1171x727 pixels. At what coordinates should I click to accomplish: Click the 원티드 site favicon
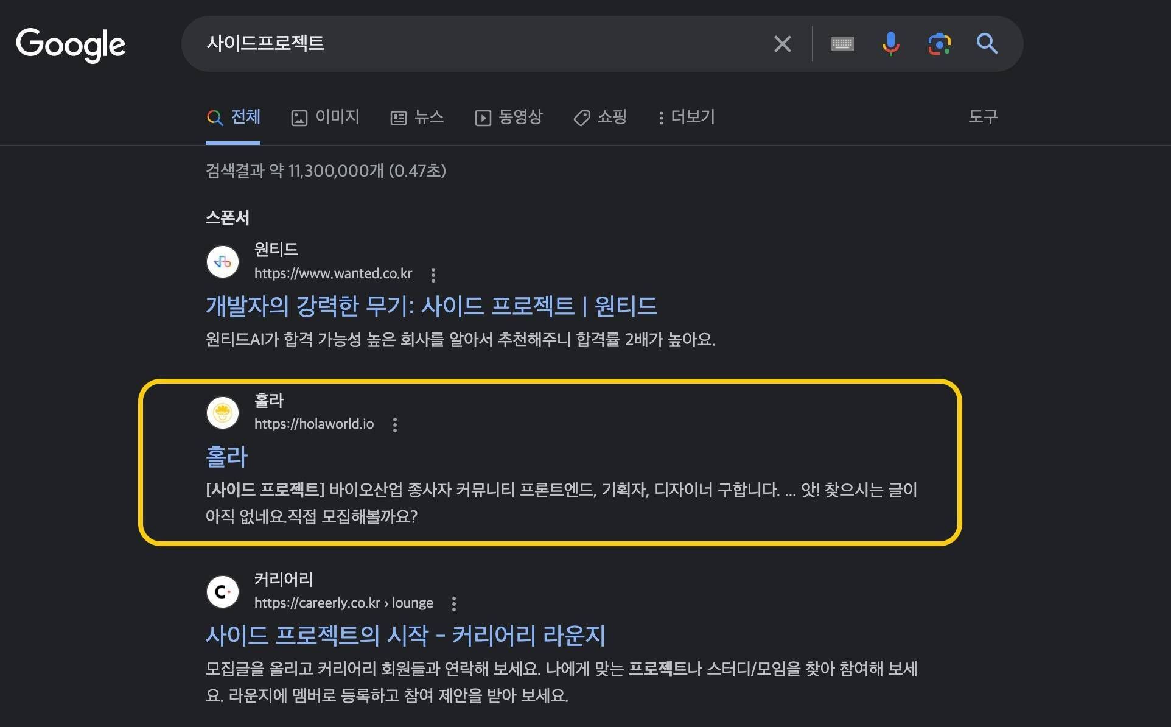[223, 262]
